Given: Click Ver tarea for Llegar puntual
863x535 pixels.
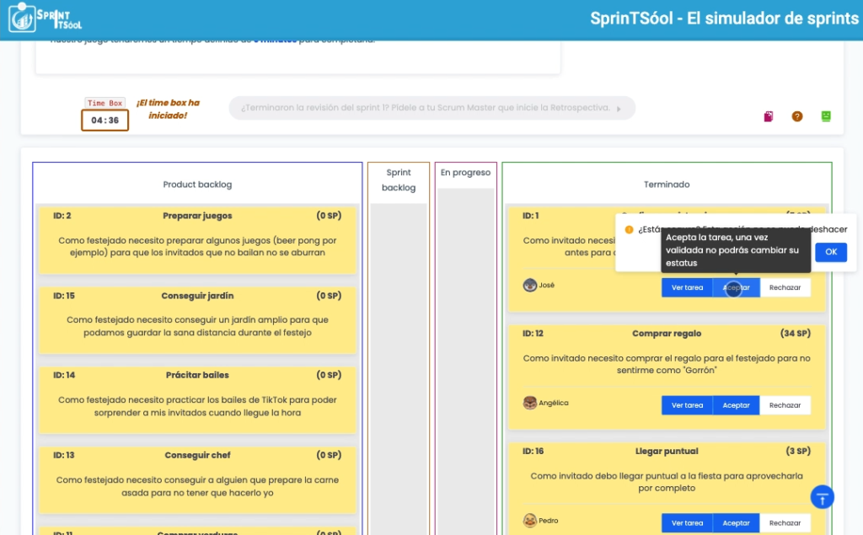Looking at the screenshot, I should click(687, 523).
